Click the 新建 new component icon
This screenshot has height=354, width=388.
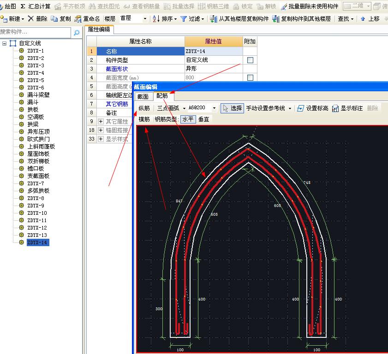[4, 18]
